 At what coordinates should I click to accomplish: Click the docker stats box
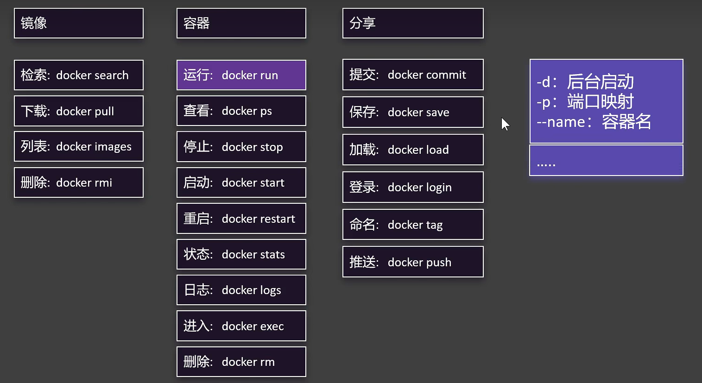[x=241, y=254]
